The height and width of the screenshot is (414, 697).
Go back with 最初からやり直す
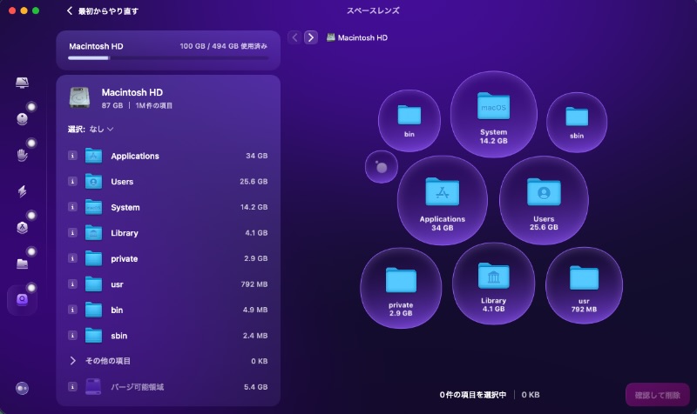click(x=103, y=11)
